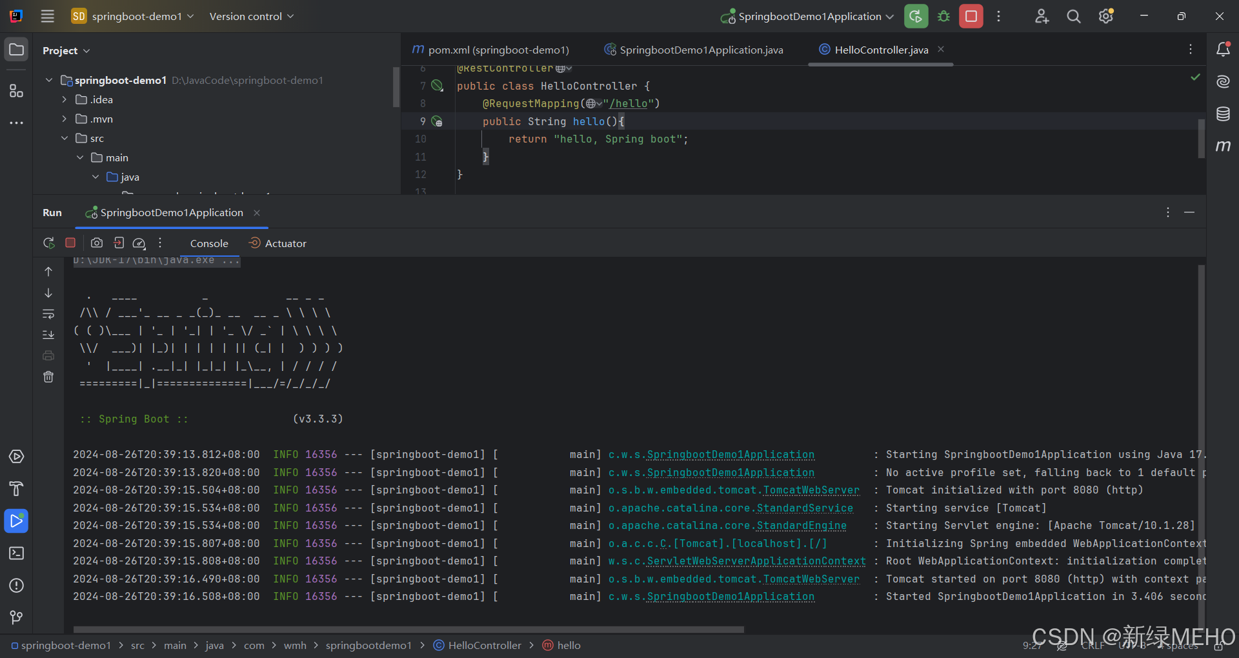Close the SpringbootDemo1Application run tab
Image resolution: width=1239 pixels, height=658 pixels.
pyautogui.click(x=257, y=212)
